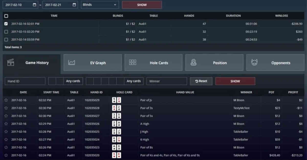This screenshot has width=307, height=160.
Task: Star the hand 102035028 row
Action: pyautogui.click(x=6, y=108)
